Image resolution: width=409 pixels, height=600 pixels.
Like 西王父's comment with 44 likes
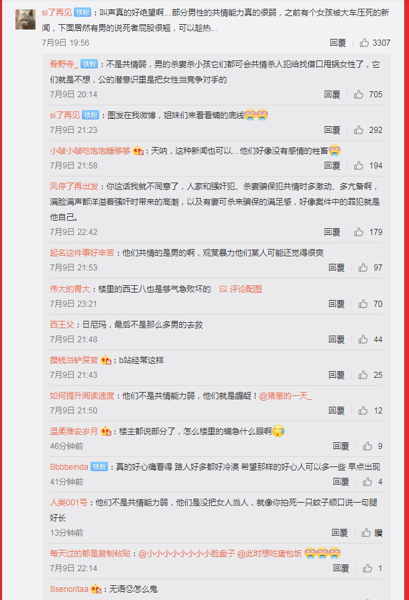(x=363, y=339)
